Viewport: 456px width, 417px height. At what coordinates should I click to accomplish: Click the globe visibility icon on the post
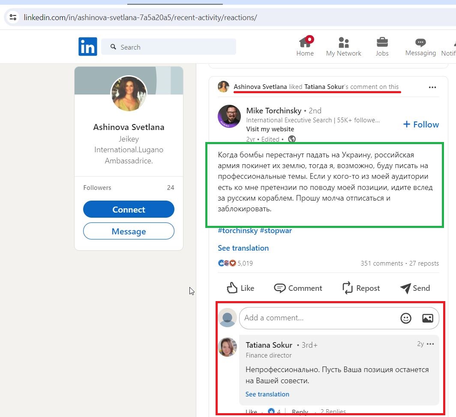coord(292,139)
